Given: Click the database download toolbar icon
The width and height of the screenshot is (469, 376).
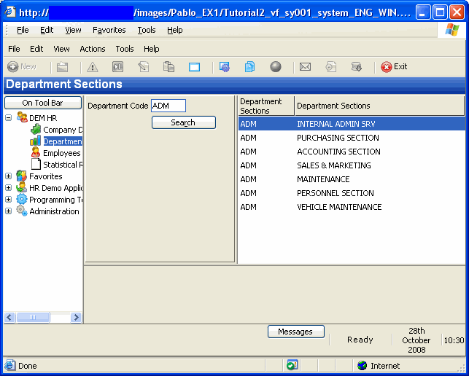Looking at the screenshot, I should pyautogui.click(x=357, y=66).
